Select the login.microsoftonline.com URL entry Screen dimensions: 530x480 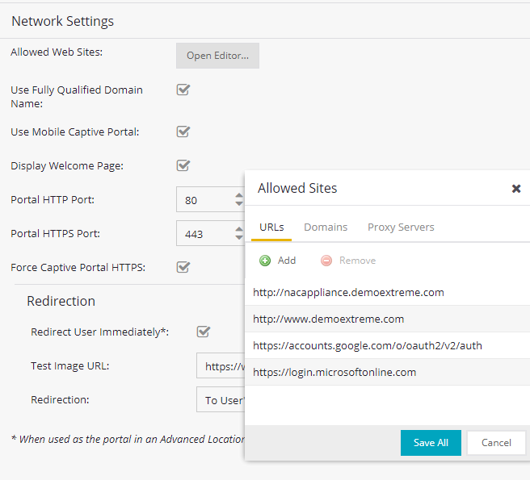tap(334, 372)
